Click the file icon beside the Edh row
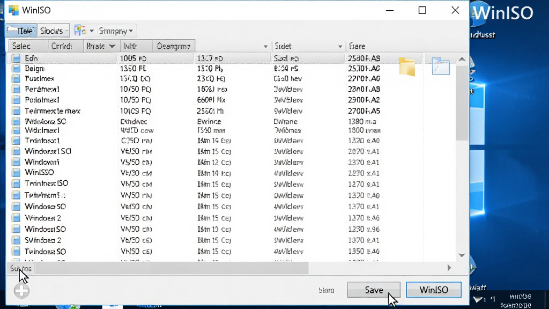This screenshot has height=309, width=549. 16,58
